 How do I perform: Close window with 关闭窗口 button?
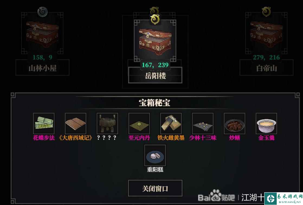coord(155,188)
